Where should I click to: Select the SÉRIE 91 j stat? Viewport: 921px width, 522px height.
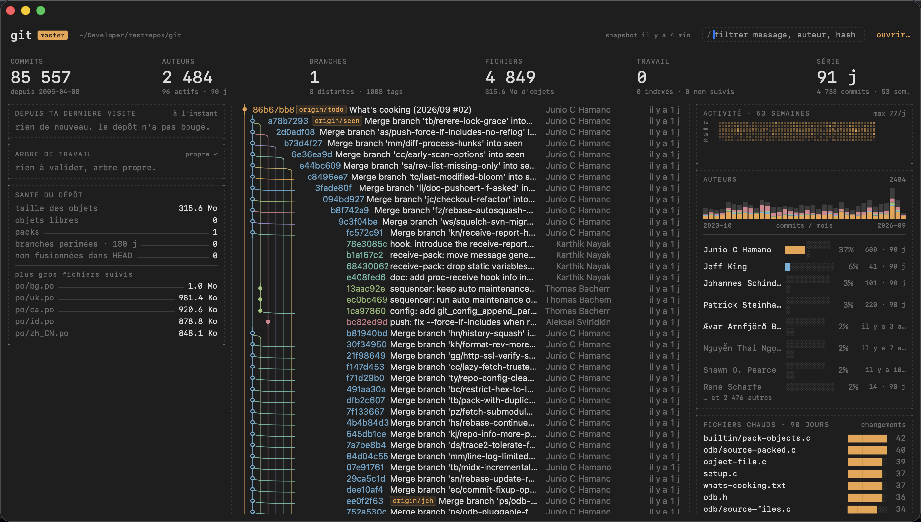coord(863,76)
